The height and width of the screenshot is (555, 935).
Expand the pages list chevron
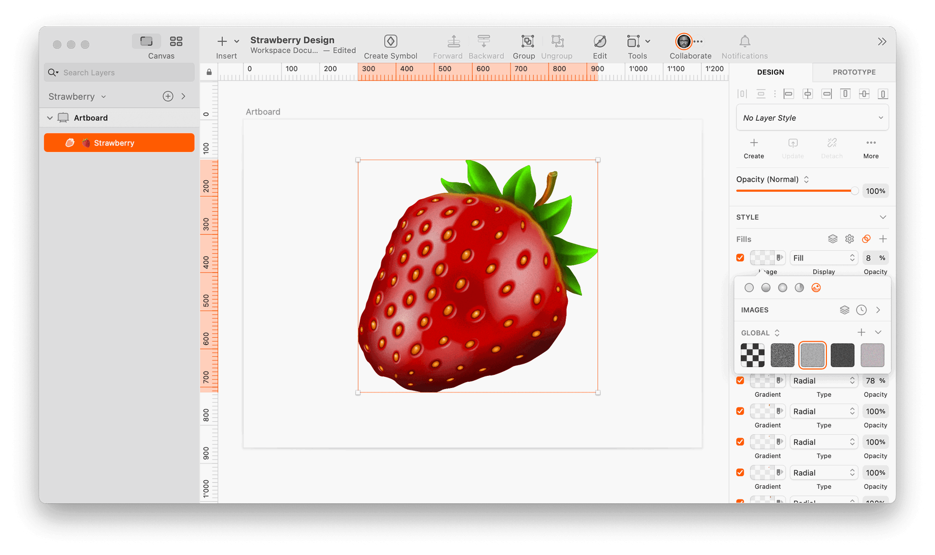click(x=184, y=96)
